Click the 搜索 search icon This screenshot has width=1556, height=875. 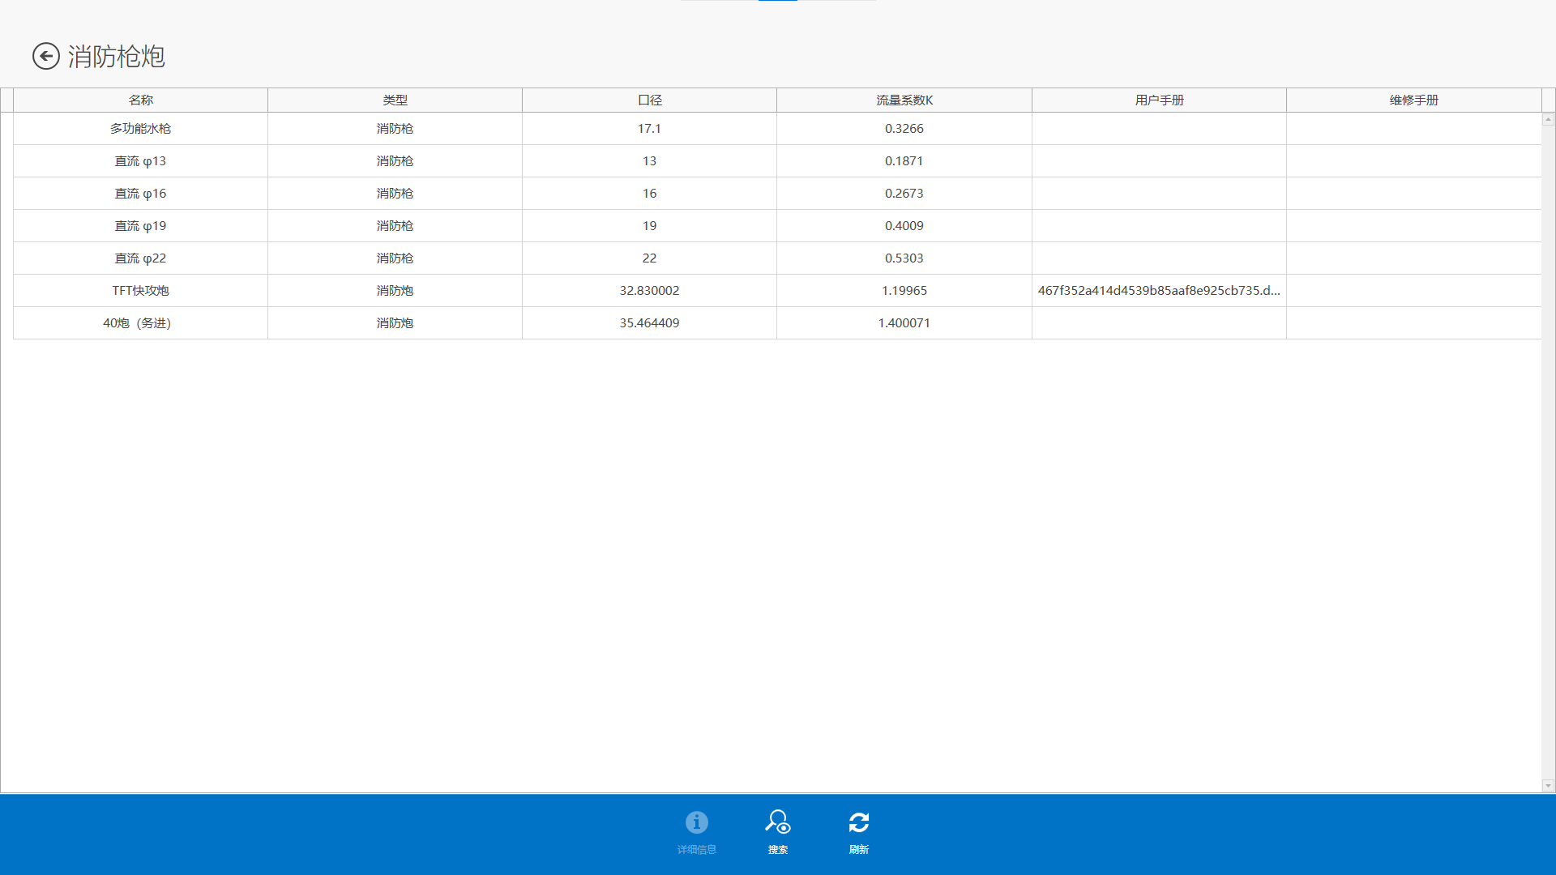coord(778,822)
